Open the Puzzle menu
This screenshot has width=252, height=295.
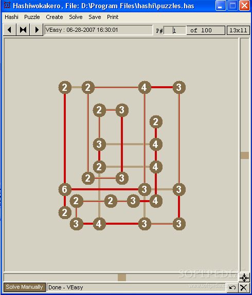click(32, 17)
